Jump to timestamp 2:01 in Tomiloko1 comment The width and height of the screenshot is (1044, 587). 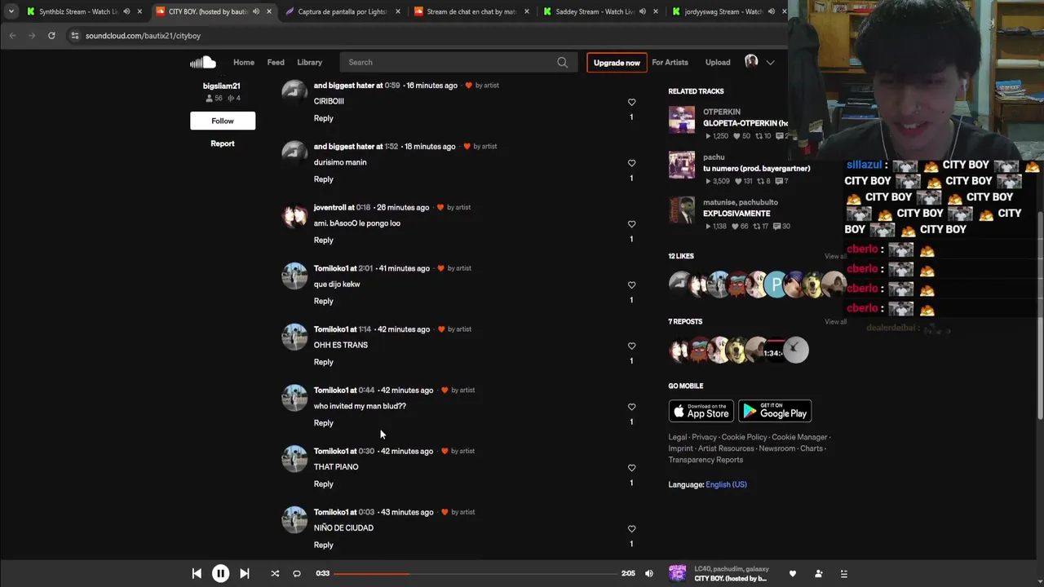coord(365,268)
